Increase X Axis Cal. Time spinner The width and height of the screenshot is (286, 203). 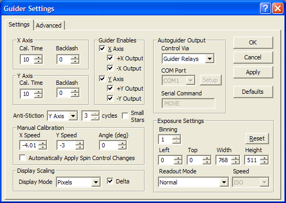38,57
